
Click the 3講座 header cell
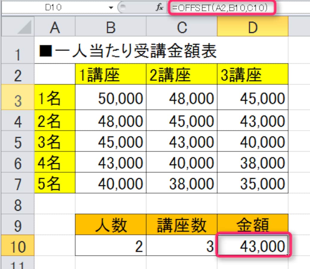point(253,74)
